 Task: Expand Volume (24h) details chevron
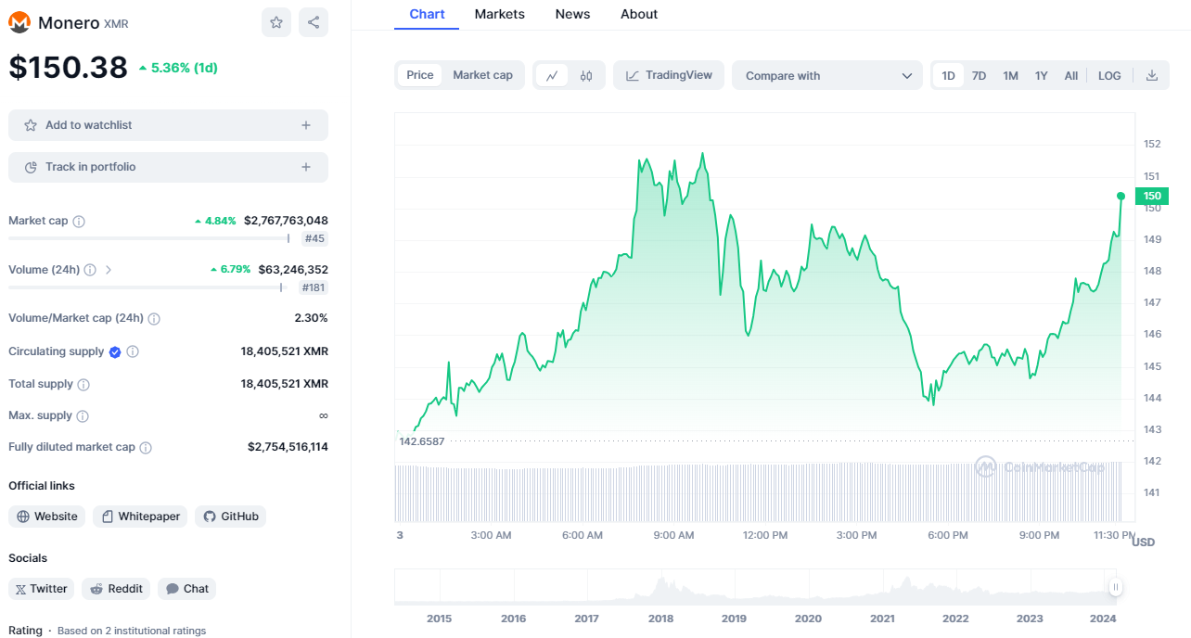point(109,270)
